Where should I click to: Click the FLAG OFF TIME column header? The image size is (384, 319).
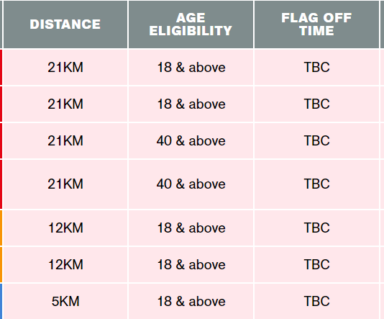click(x=316, y=24)
